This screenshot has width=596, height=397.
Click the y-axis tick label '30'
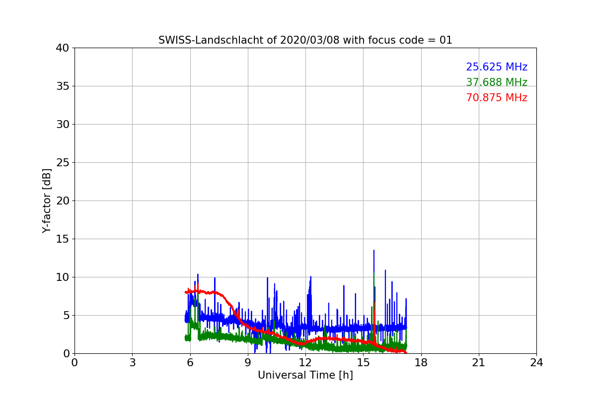tap(63, 125)
